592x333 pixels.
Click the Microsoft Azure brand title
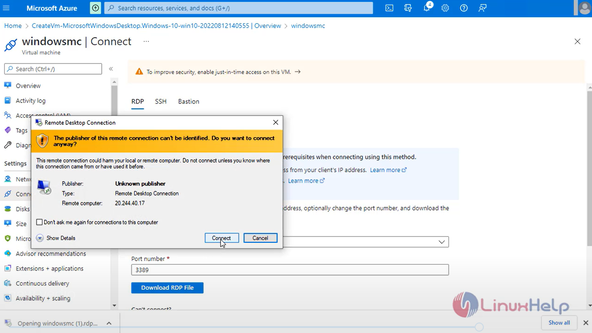[x=52, y=8]
